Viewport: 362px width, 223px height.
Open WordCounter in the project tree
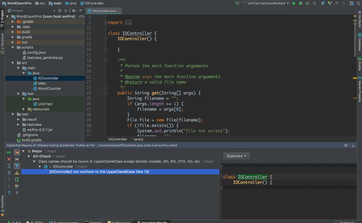point(49,89)
